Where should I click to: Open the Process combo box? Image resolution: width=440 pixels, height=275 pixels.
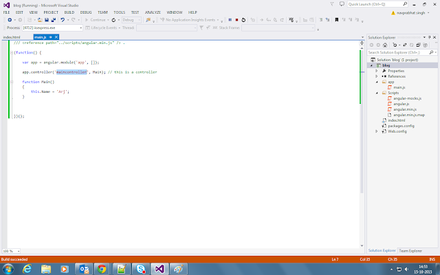52,27
